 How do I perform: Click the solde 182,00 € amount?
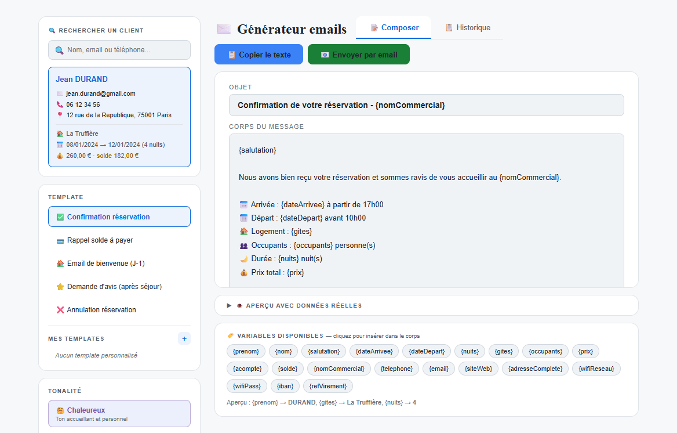(118, 156)
